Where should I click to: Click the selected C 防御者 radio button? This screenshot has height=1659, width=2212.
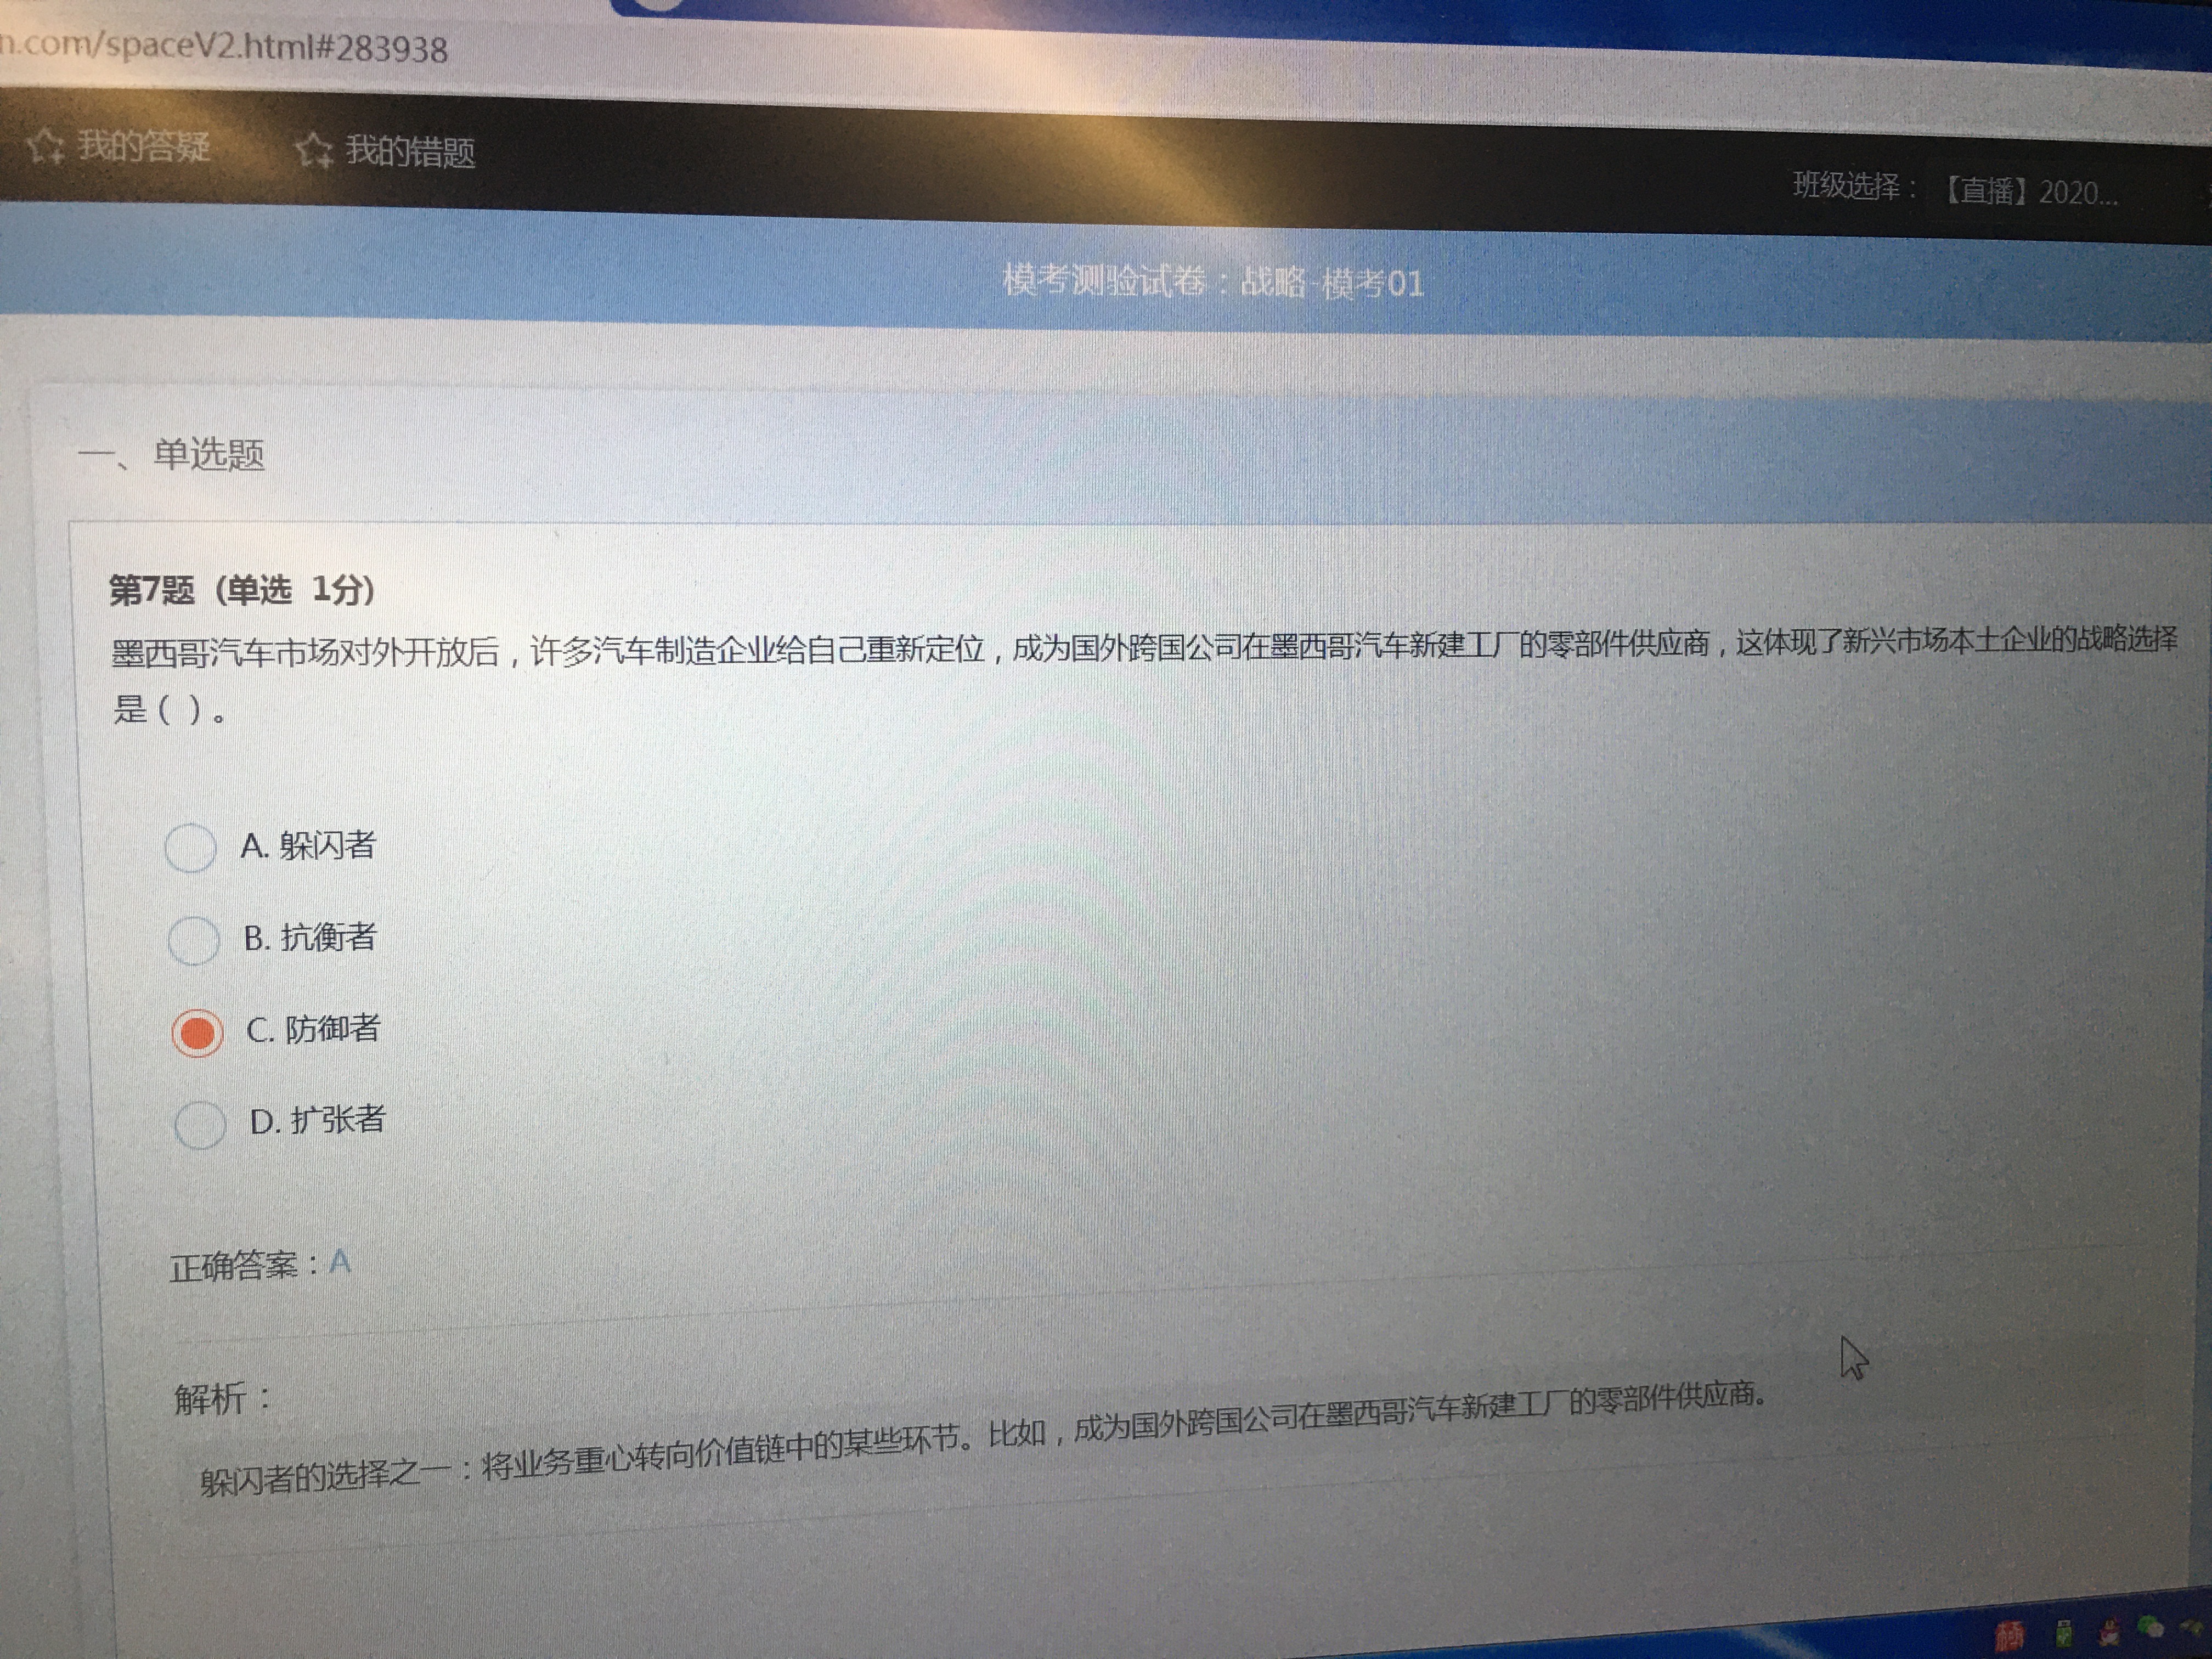click(197, 1032)
